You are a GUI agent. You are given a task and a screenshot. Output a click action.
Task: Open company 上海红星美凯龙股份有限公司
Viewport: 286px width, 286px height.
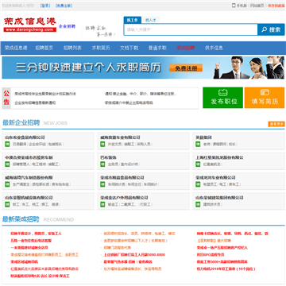click(x=219, y=157)
